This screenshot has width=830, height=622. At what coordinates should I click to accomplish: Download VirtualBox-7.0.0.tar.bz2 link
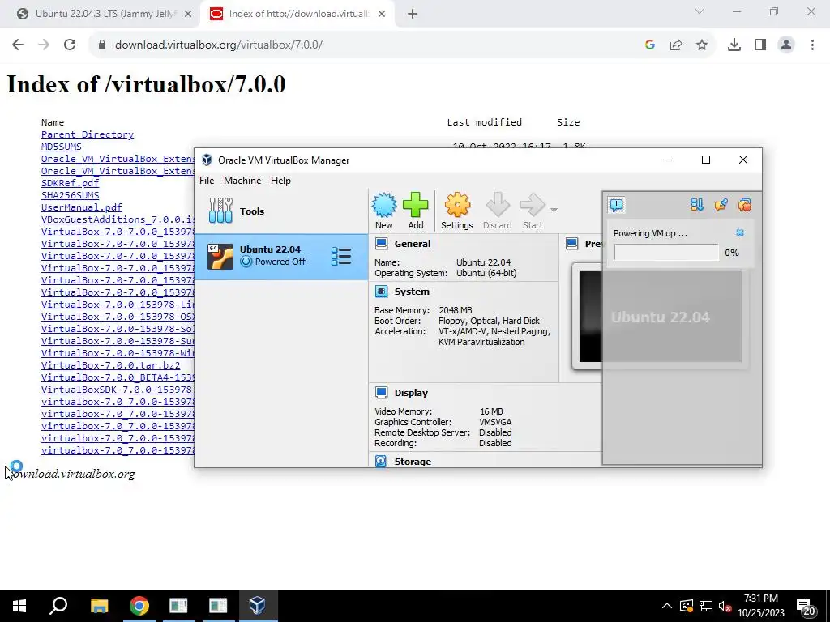[110, 365]
